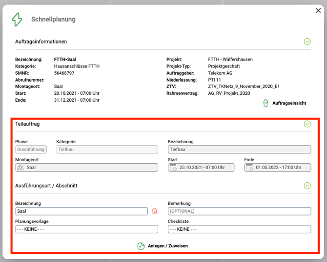
Task: Click the Teilauftrag Bezeichnung field with Tiefbau
Action: tap(239, 150)
